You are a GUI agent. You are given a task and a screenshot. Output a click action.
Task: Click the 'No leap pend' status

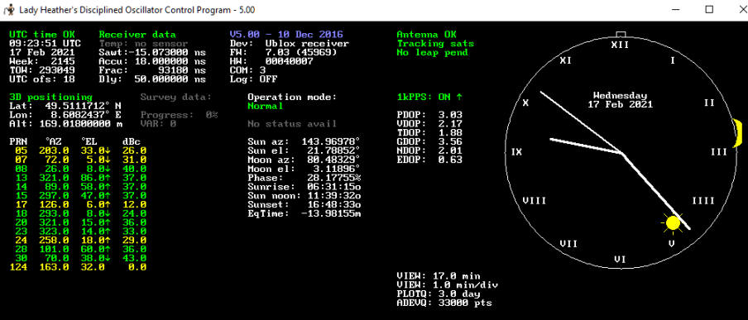coord(432,52)
